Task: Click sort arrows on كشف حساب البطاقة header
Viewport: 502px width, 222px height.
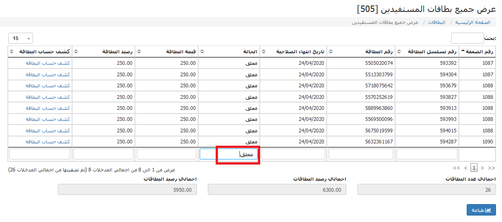Action: coord(11,51)
